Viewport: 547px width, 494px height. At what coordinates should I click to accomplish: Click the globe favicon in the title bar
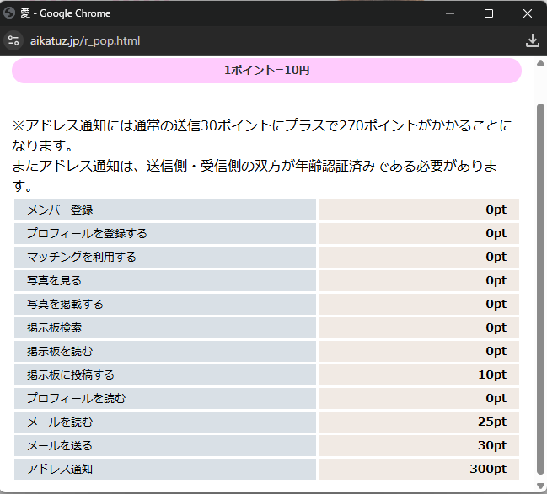9,13
